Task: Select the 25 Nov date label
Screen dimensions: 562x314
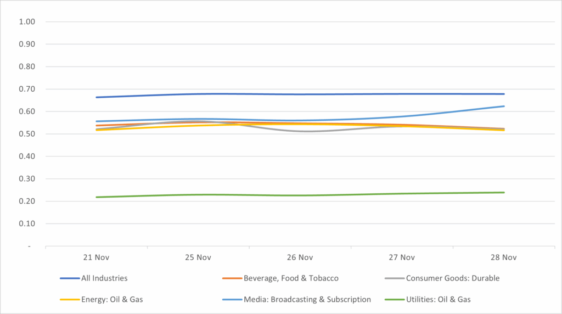Action: coord(198,257)
